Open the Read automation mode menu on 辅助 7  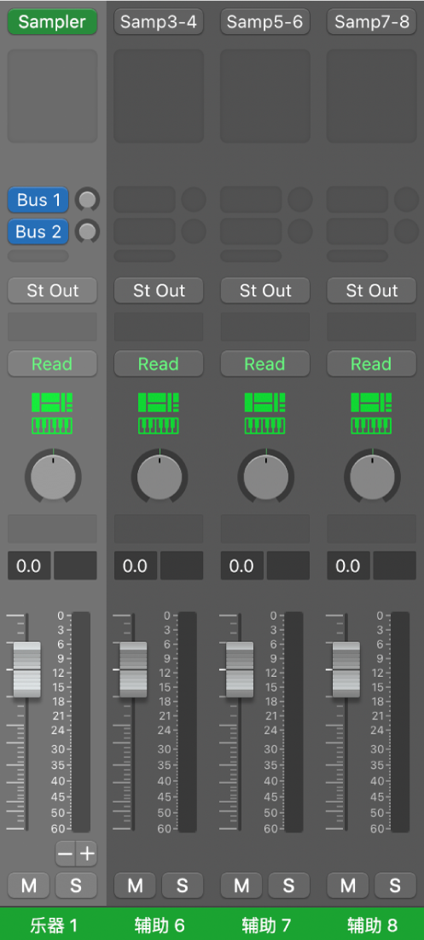[x=265, y=364]
